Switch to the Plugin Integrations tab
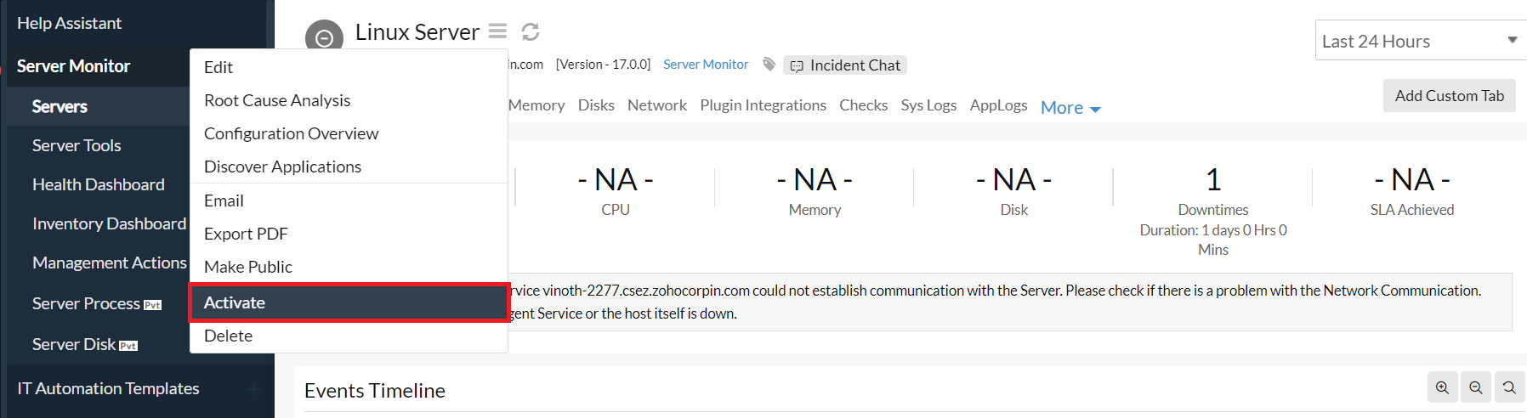The height and width of the screenshot is (418, 1527). [763, 105]
